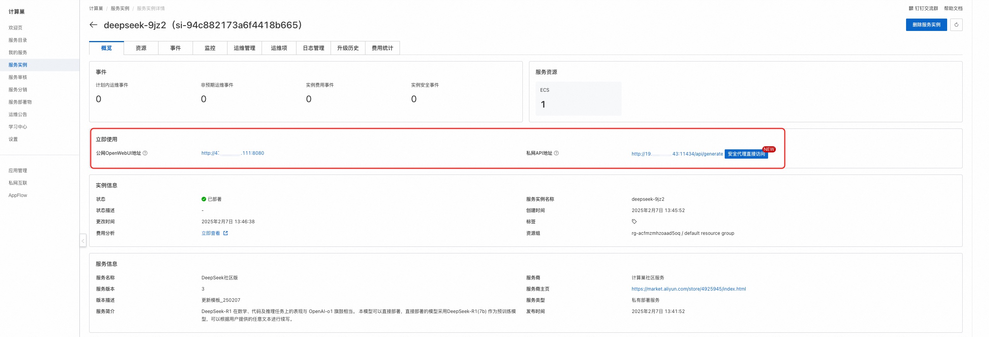Click 计算巢 in the breadcrumb

click(96, 9)
